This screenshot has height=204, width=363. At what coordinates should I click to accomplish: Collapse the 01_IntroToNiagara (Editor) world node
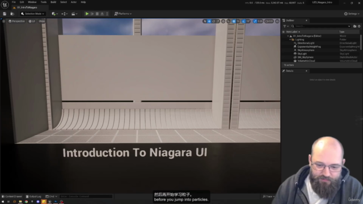pos(288,36)
